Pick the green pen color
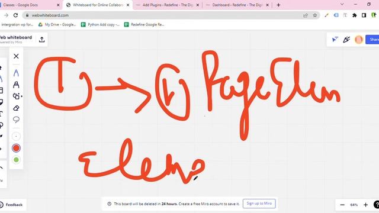The image size is (379, 213). coord(16,160)
